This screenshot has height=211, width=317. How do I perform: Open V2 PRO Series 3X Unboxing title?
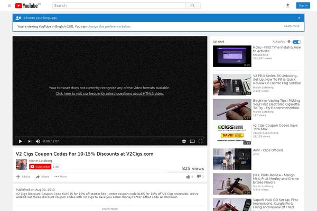click(277, 79)
